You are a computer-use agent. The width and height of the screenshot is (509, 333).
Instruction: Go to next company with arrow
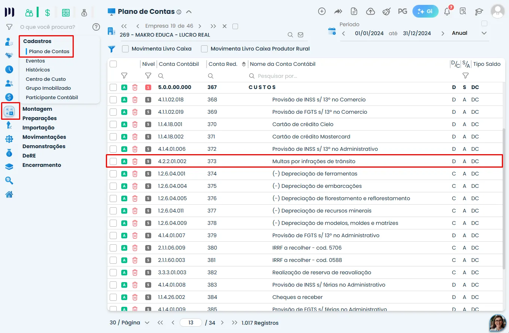[200, 26]
